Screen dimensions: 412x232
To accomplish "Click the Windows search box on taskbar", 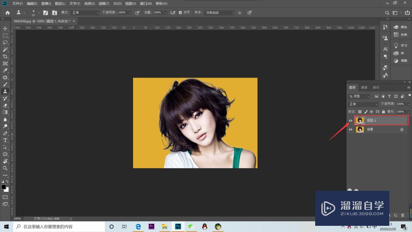I will pos(58,227).
